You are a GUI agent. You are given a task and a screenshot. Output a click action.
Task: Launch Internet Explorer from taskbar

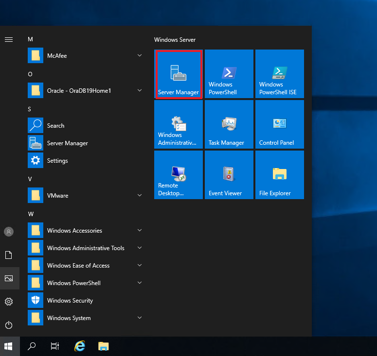[x=80, y=346]
